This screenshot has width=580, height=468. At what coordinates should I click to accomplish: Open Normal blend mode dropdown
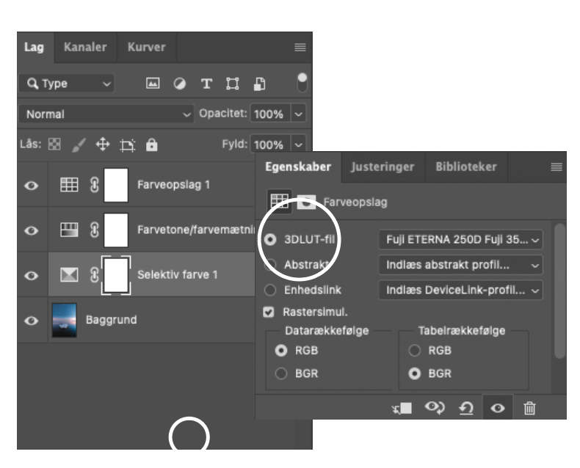pos(106,114)
